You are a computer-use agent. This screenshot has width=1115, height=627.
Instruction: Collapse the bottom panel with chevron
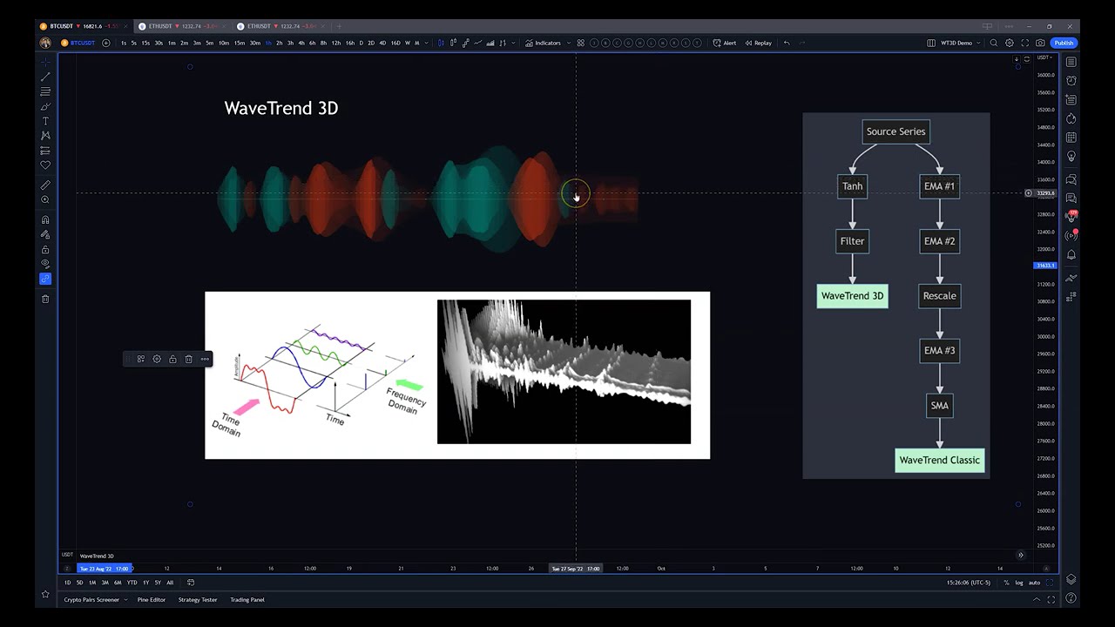point(1037,599)
